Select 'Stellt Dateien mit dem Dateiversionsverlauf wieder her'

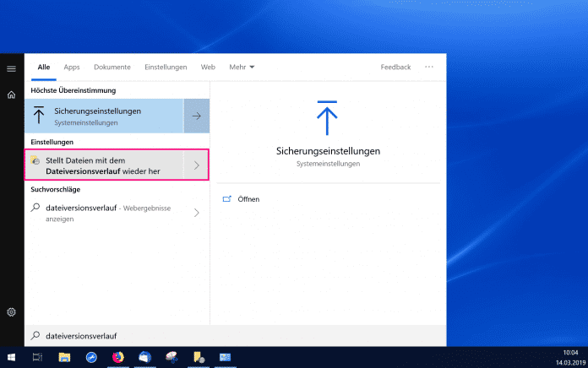click(x=103, y=165)
